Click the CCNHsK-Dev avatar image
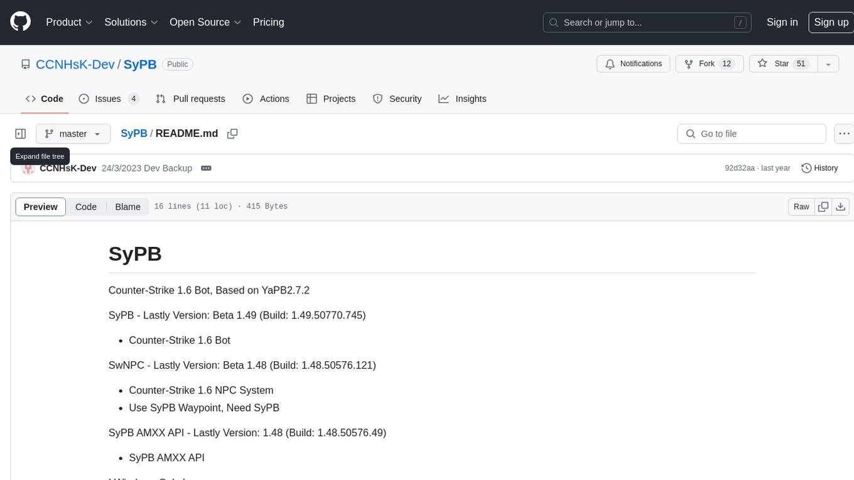The height and width of the screenshot is (480, 854). coord(28,168)
